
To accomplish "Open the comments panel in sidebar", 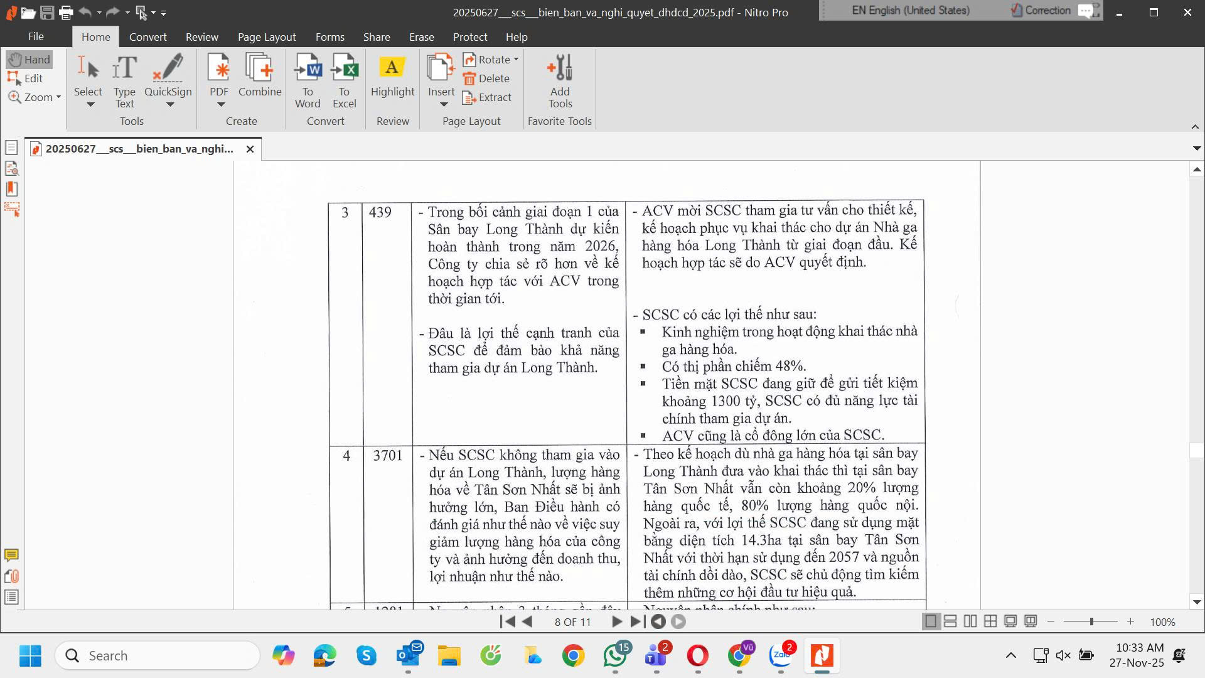I will [x=11, y=556].
